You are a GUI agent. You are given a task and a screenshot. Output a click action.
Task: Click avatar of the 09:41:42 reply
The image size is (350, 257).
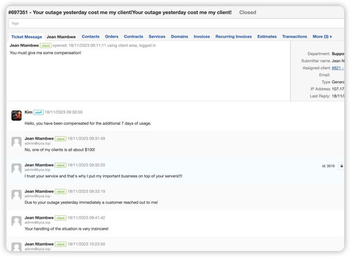17,221
